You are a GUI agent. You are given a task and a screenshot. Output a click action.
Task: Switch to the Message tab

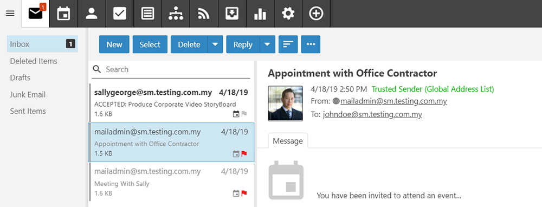coord(288,141)
